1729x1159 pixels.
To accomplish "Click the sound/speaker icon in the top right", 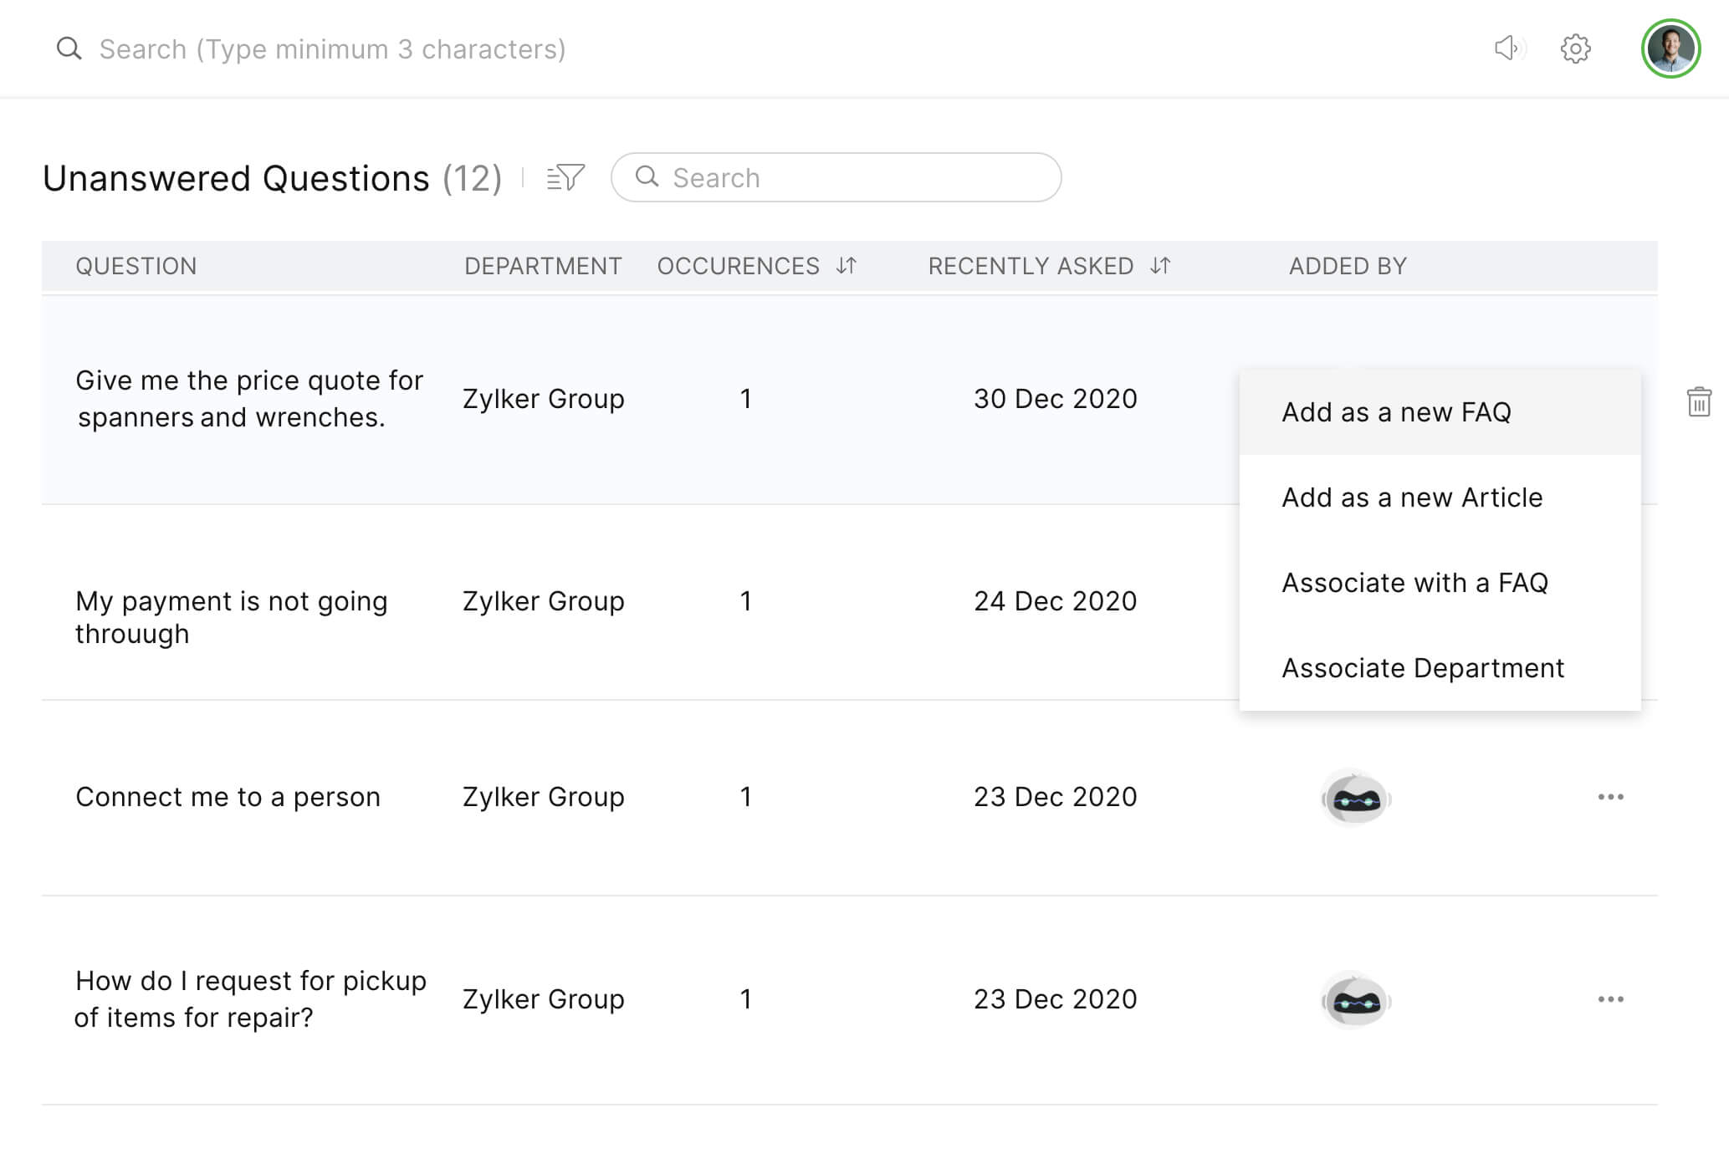I will 1504,48.
